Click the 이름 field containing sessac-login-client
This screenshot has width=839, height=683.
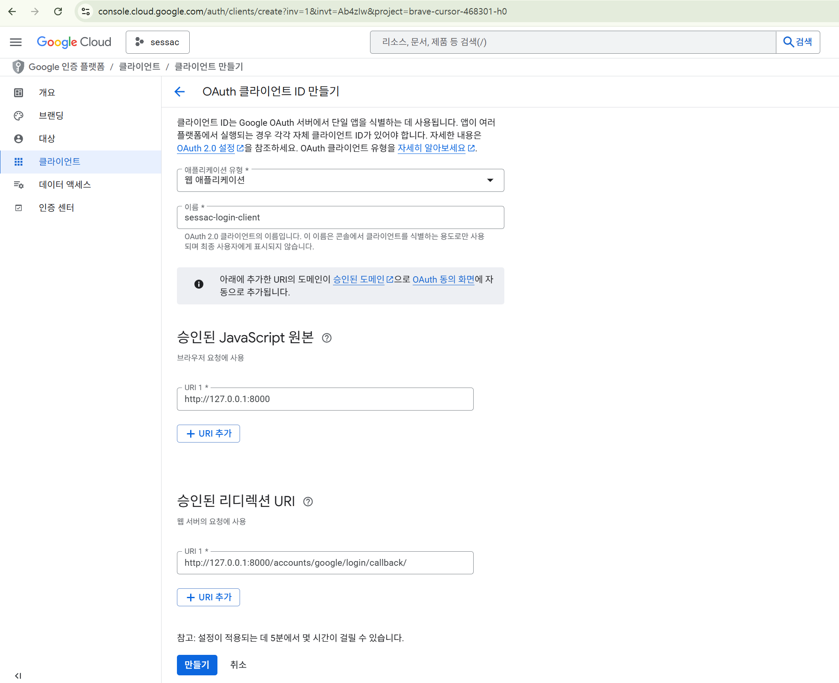(340, 217)
